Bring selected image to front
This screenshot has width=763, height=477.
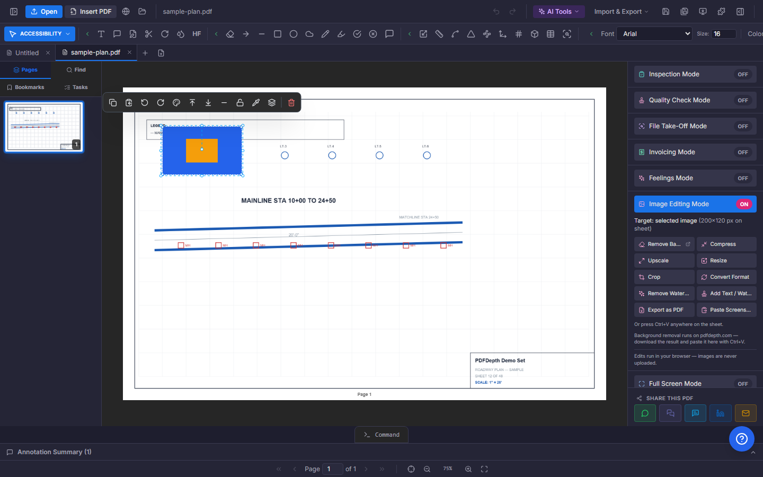192,103
